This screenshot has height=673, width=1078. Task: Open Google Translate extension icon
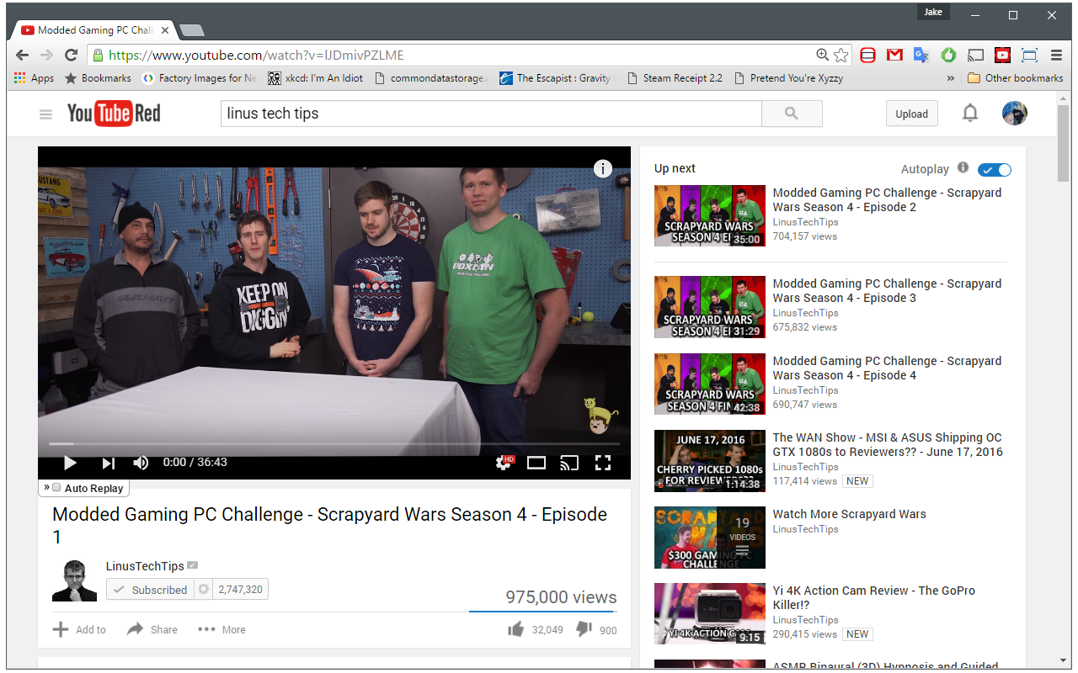click(921, 55)
